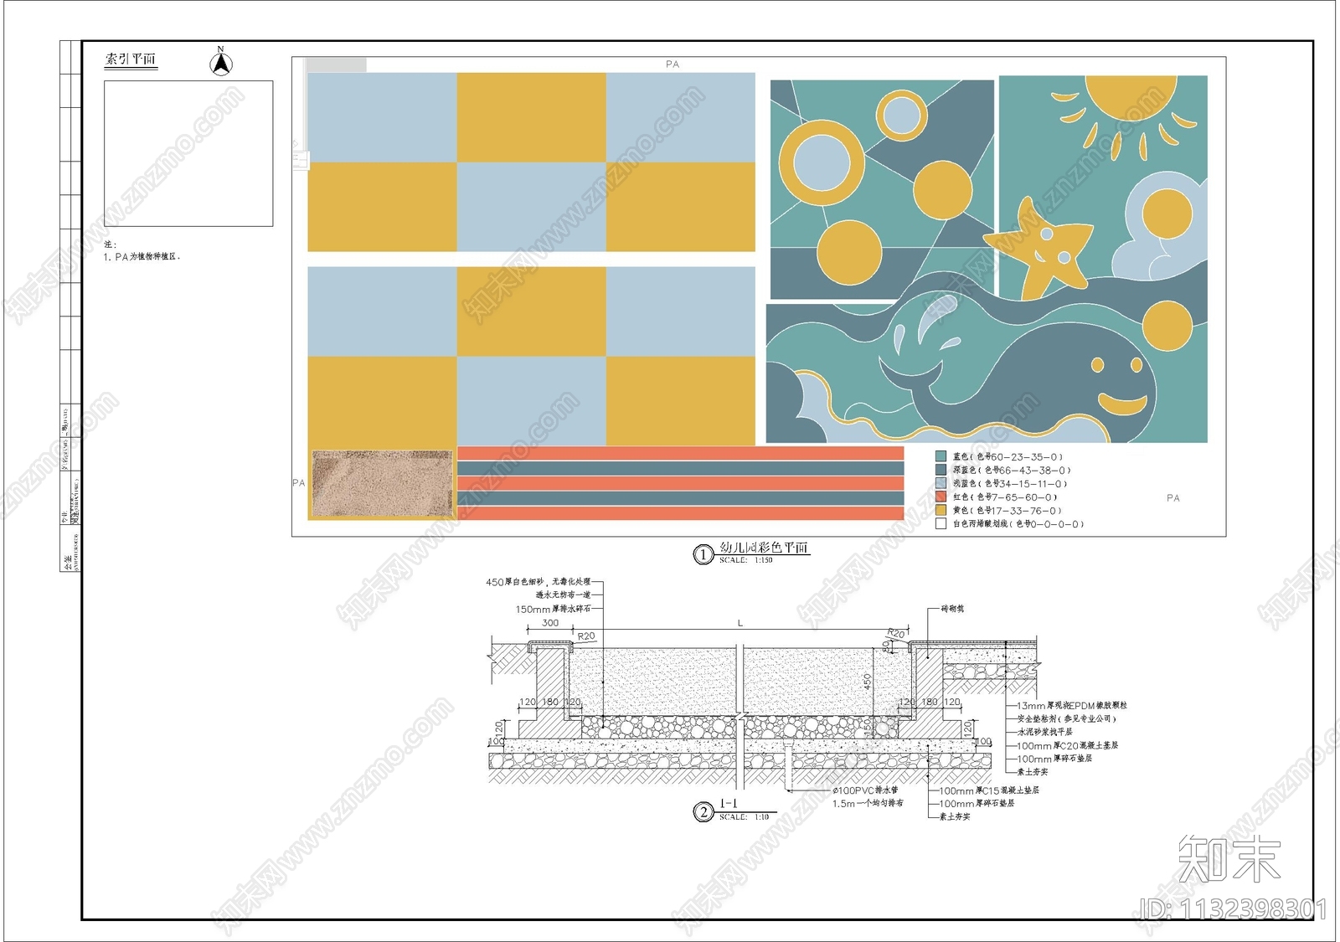This screenshot has height=942, width=1340.
Task: Click the 'ø100PVC排水管' label
Action: [x=865, y=790]
